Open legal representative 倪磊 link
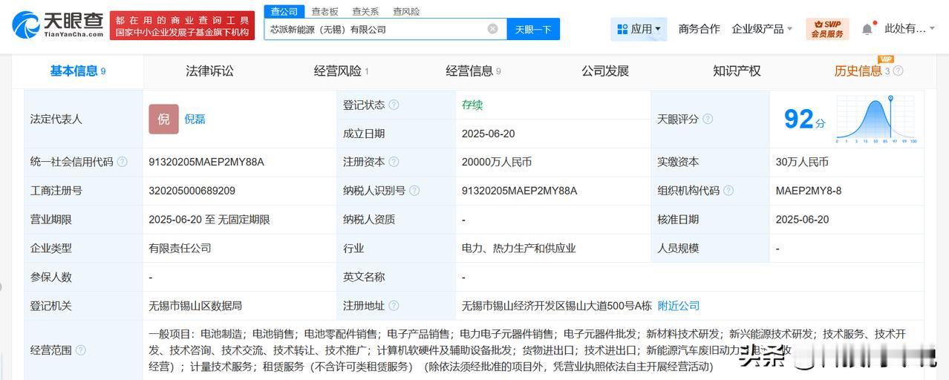The width and height of the screenshot is (949, 380). [x=195, y=119]
